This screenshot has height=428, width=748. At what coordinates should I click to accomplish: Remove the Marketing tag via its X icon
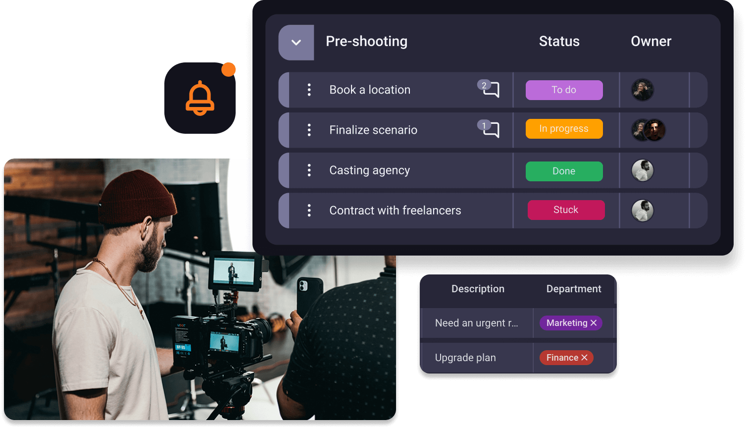click(594, 322)
